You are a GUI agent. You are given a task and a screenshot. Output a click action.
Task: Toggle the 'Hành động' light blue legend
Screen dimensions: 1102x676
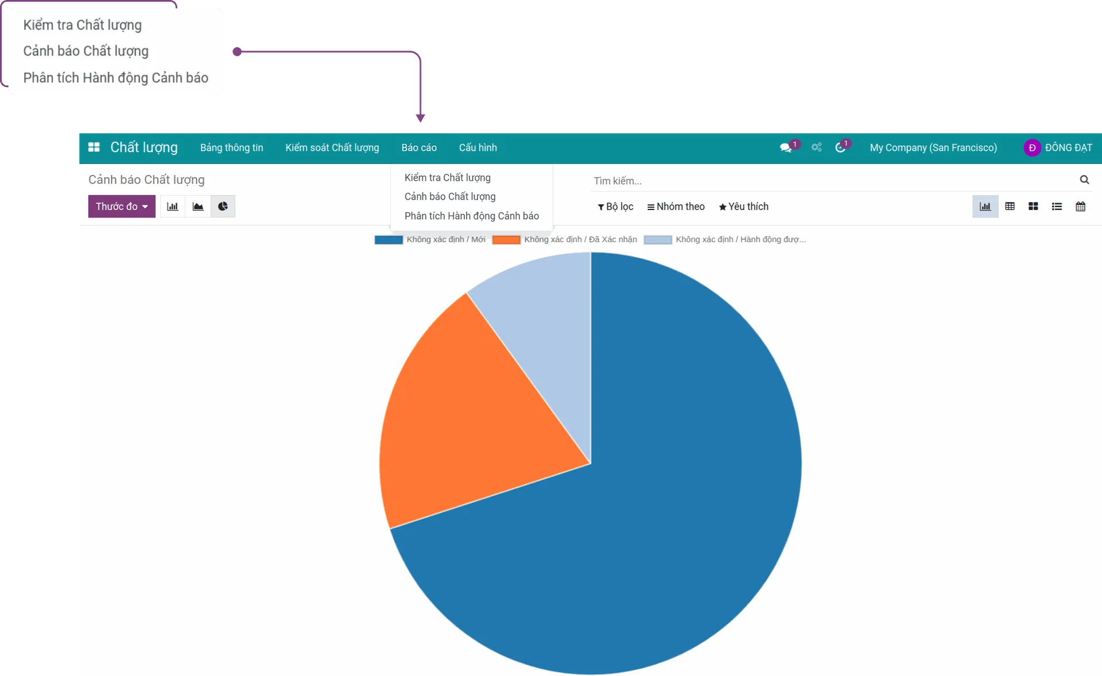725,240
